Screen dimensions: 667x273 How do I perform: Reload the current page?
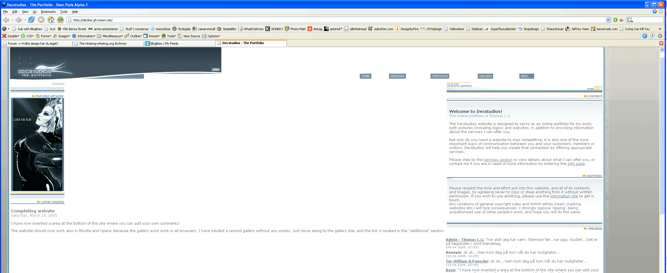pos(31,20)
